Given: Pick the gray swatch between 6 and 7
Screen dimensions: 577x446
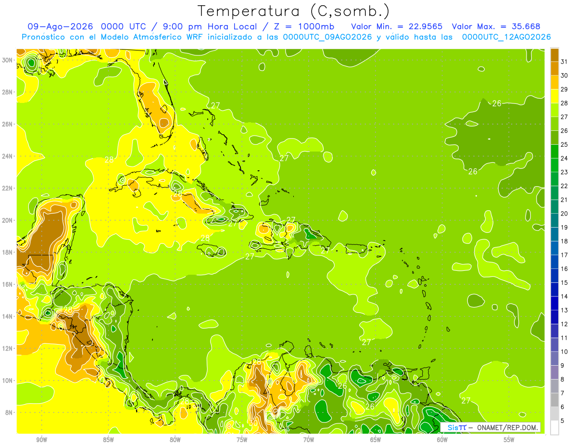Looking at the screenshot, I should pos(554,400).
